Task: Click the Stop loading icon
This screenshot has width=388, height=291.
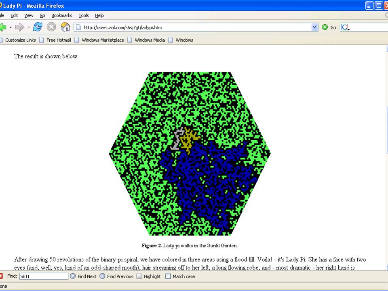Action: 51,27
